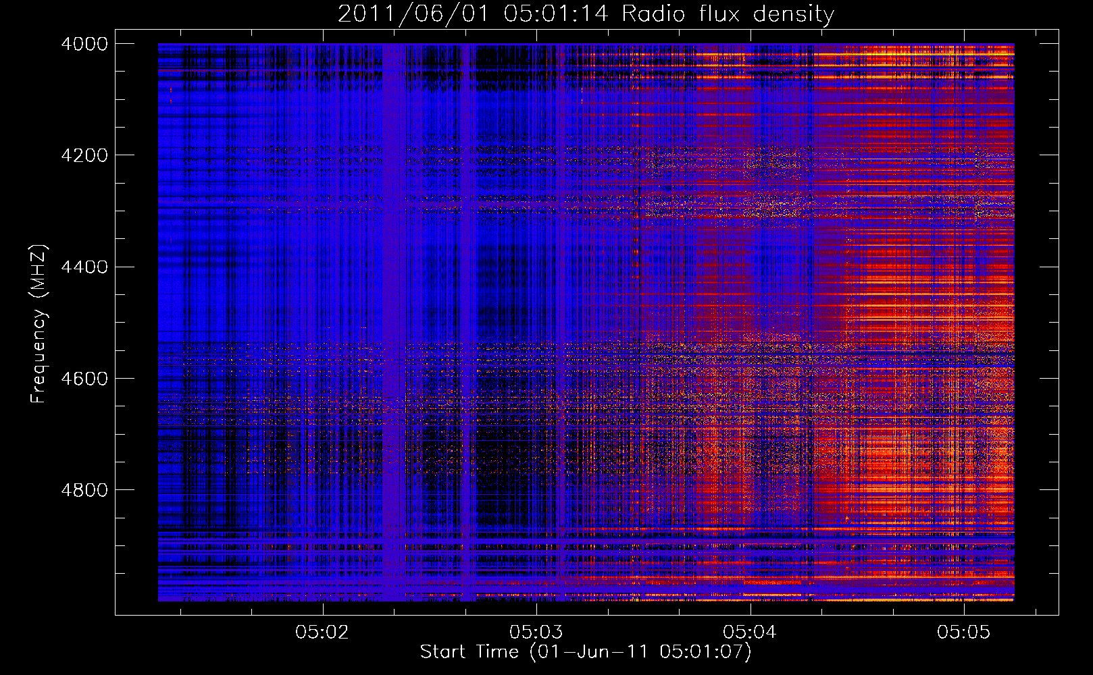Image resolution: width=1093 pixels, height=675 pixels.
Task: Click the 05:03 time axis label
Action: point(536,632)
